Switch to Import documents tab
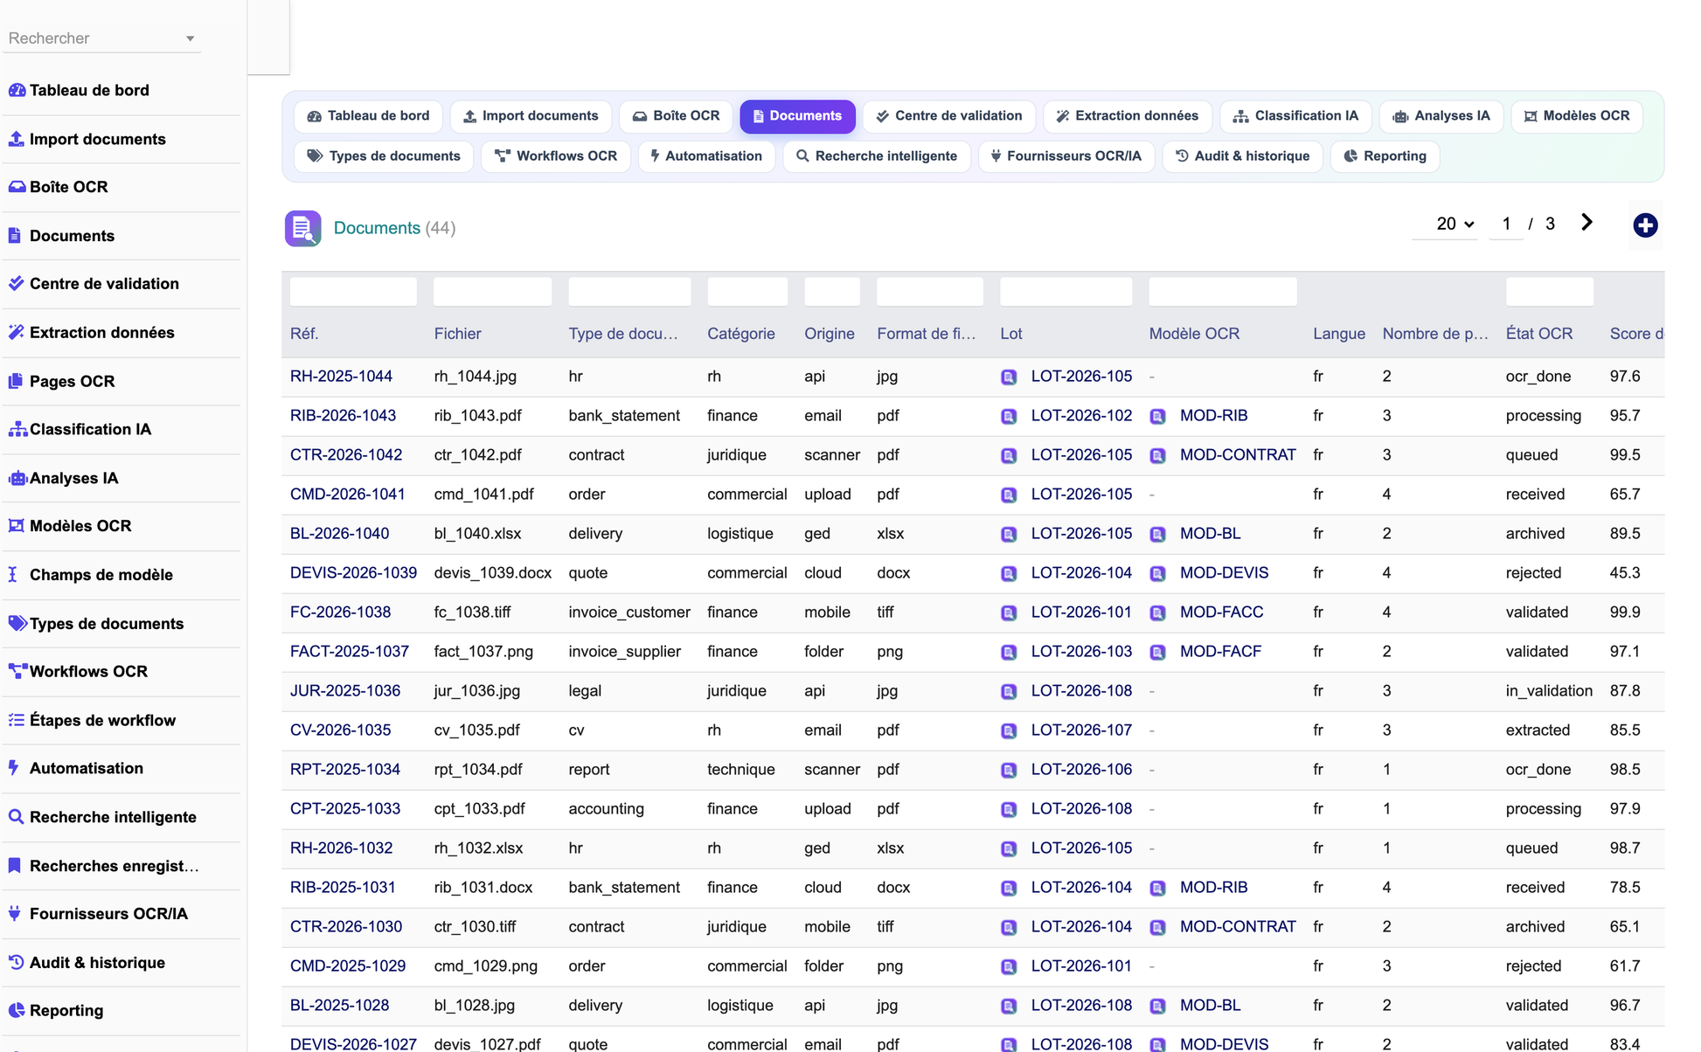Screen dimensions: 1701x1052 coord(531,116)
